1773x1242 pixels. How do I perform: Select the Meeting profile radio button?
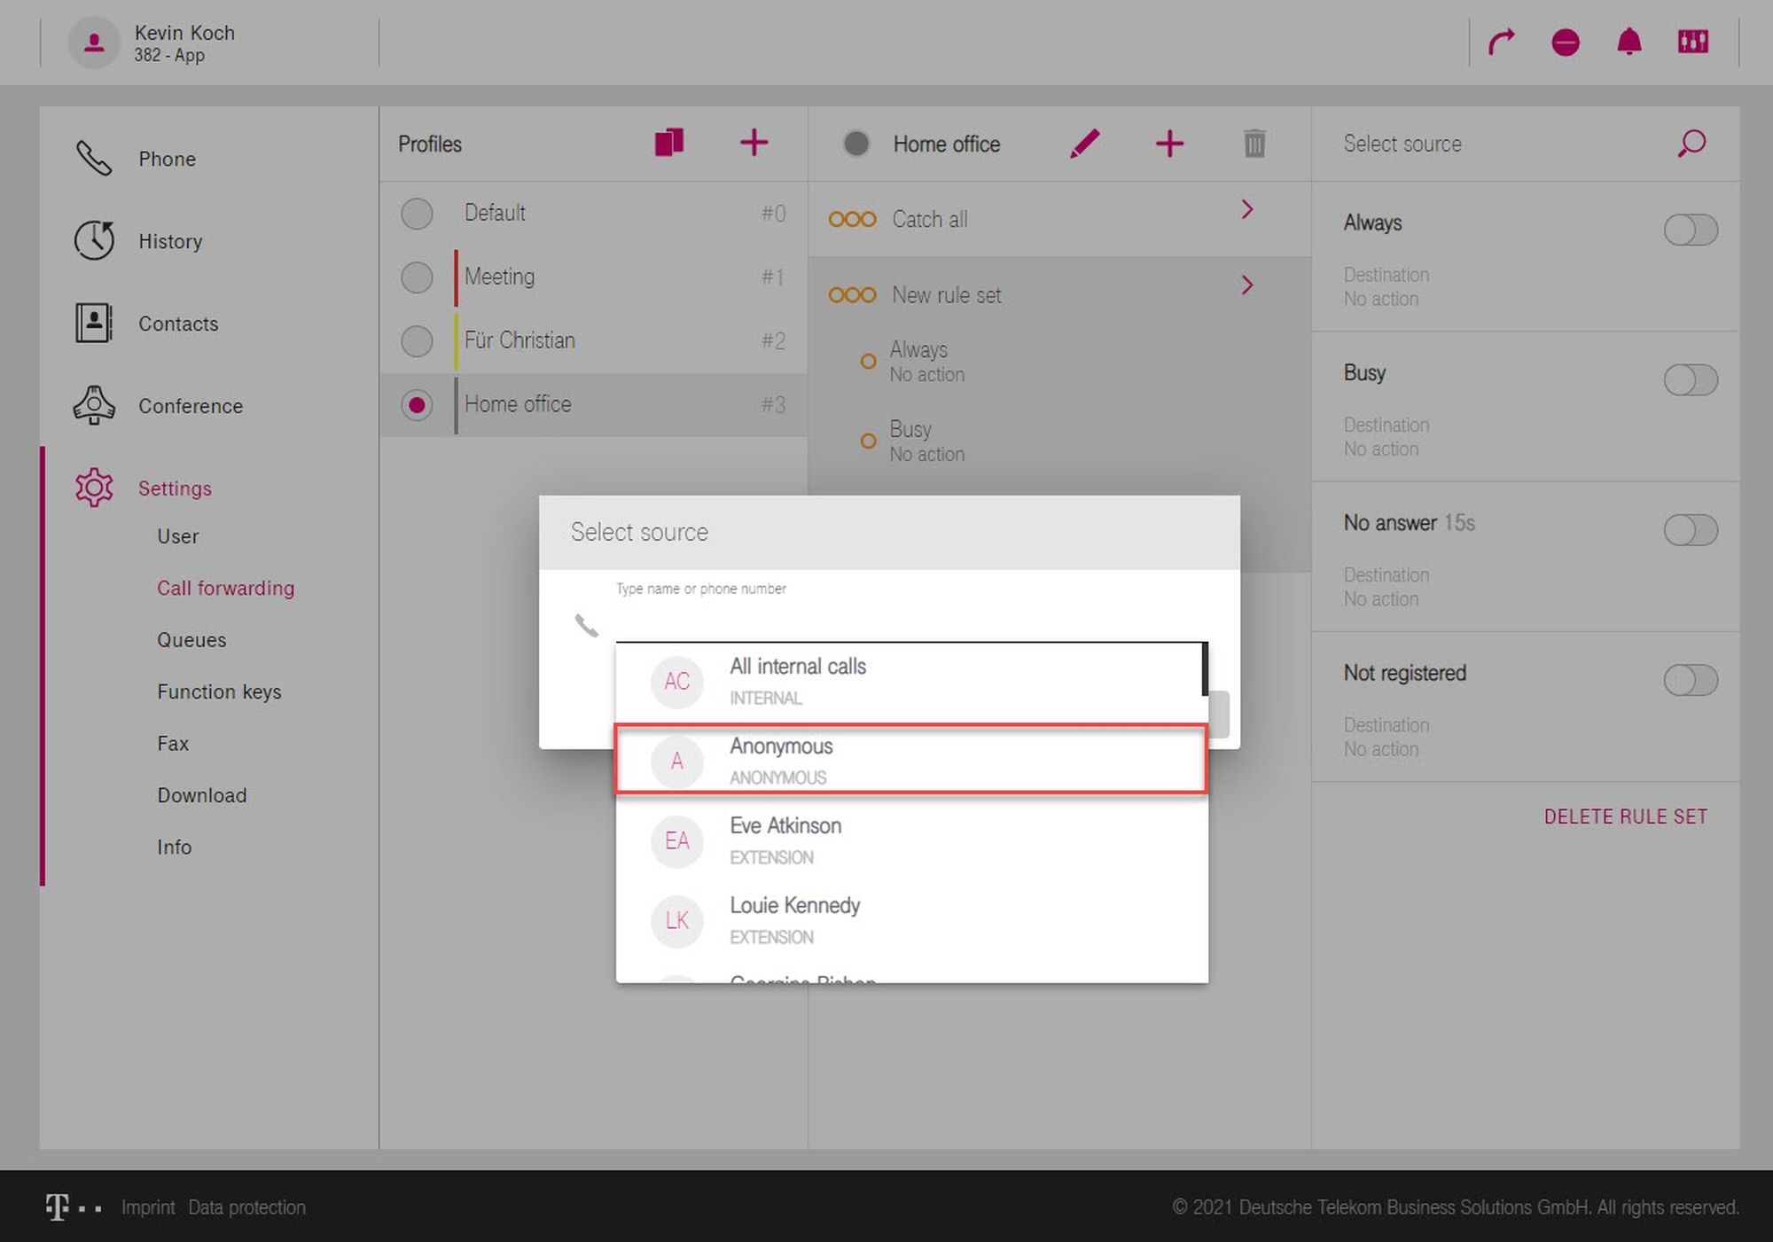[417, 277]
